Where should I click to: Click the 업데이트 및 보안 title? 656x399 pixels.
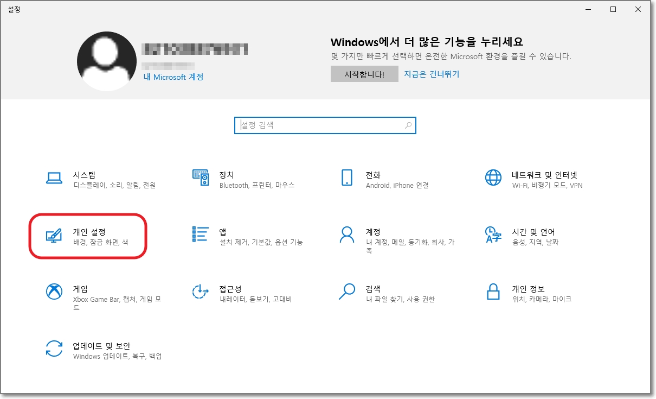pyautogui.click(x=101, y=346)
